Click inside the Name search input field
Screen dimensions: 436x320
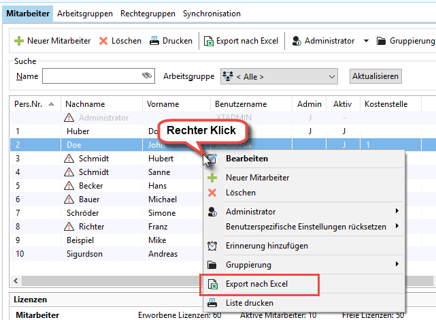[x=90, y=76]
